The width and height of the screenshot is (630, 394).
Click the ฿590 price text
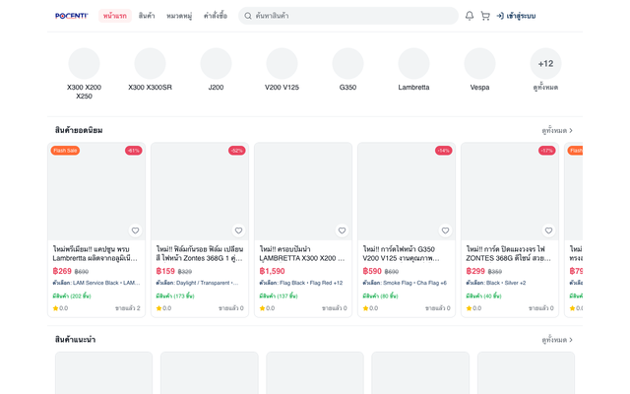[x=372, y=271]
